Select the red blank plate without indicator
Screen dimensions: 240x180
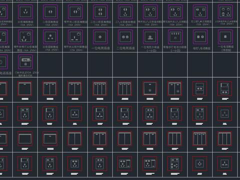pos(25,138)
